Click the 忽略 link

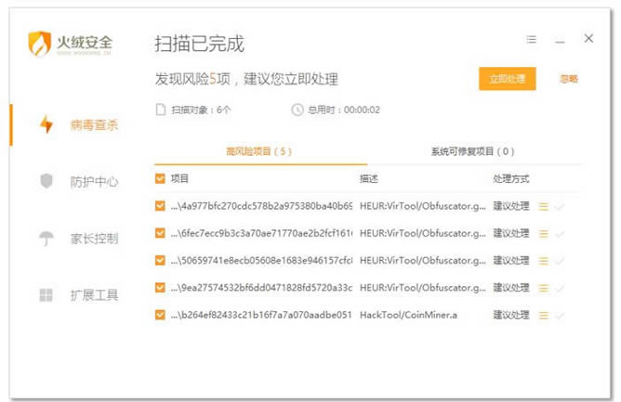[x=569, y=79]
